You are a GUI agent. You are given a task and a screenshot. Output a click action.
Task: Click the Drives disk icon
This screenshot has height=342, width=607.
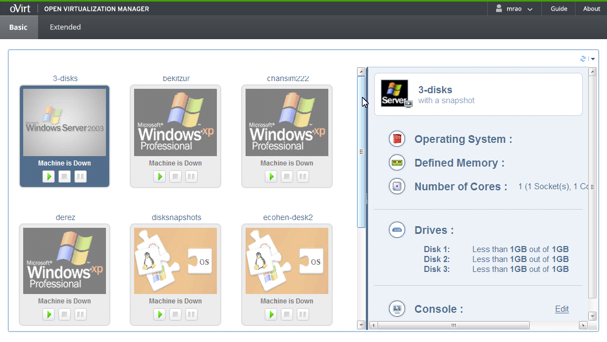(x=397, y=230)
